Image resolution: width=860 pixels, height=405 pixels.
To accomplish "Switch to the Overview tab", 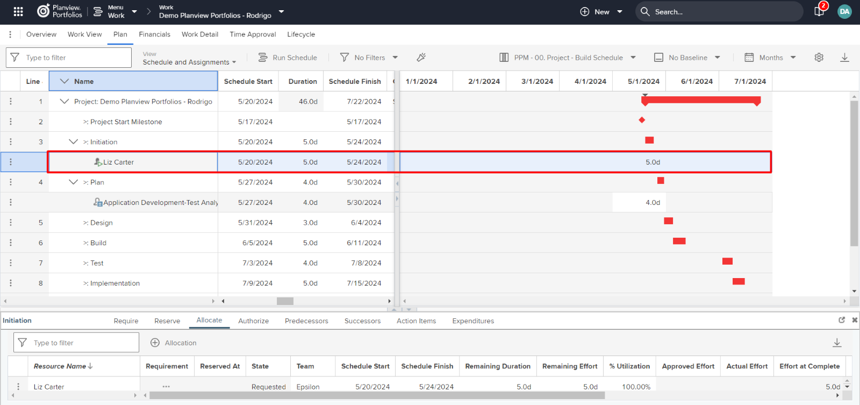I will point(41,34).
